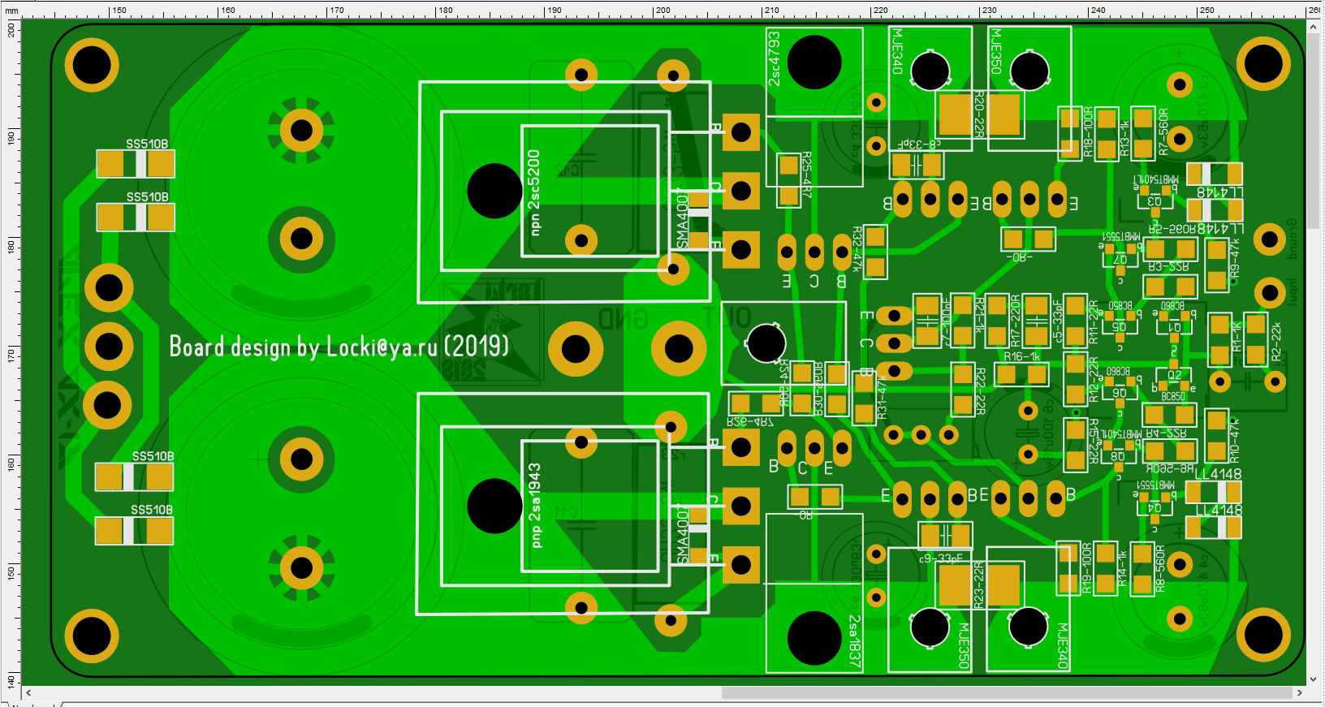1325x707 pixels.
Task: Click the horizontal scrollbar thumb
Action: point(1007,692)
